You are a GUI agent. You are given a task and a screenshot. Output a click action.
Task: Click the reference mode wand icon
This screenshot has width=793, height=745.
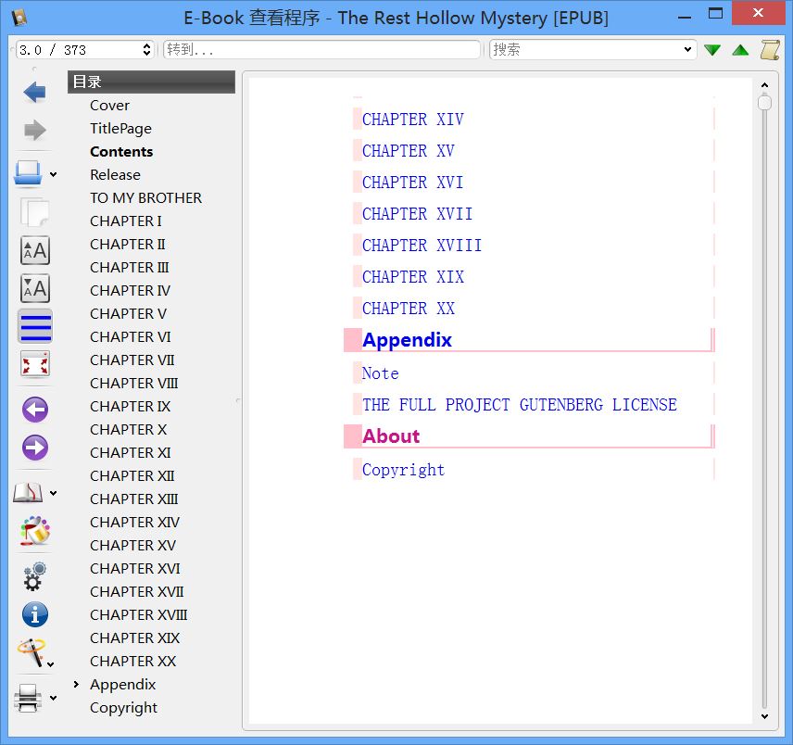click(x=31, y=652)
